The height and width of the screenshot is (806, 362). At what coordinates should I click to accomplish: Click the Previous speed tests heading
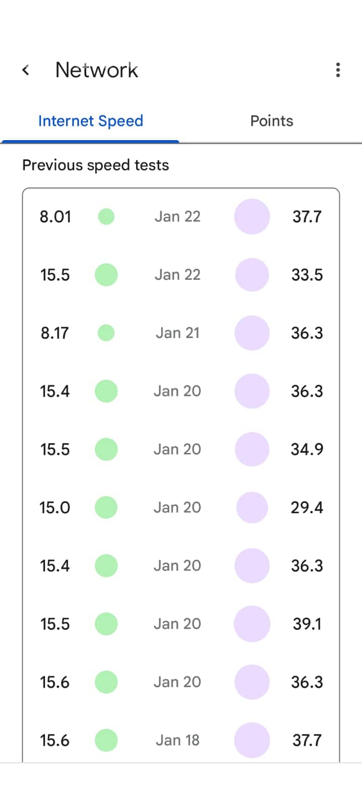tap(96, 165)
